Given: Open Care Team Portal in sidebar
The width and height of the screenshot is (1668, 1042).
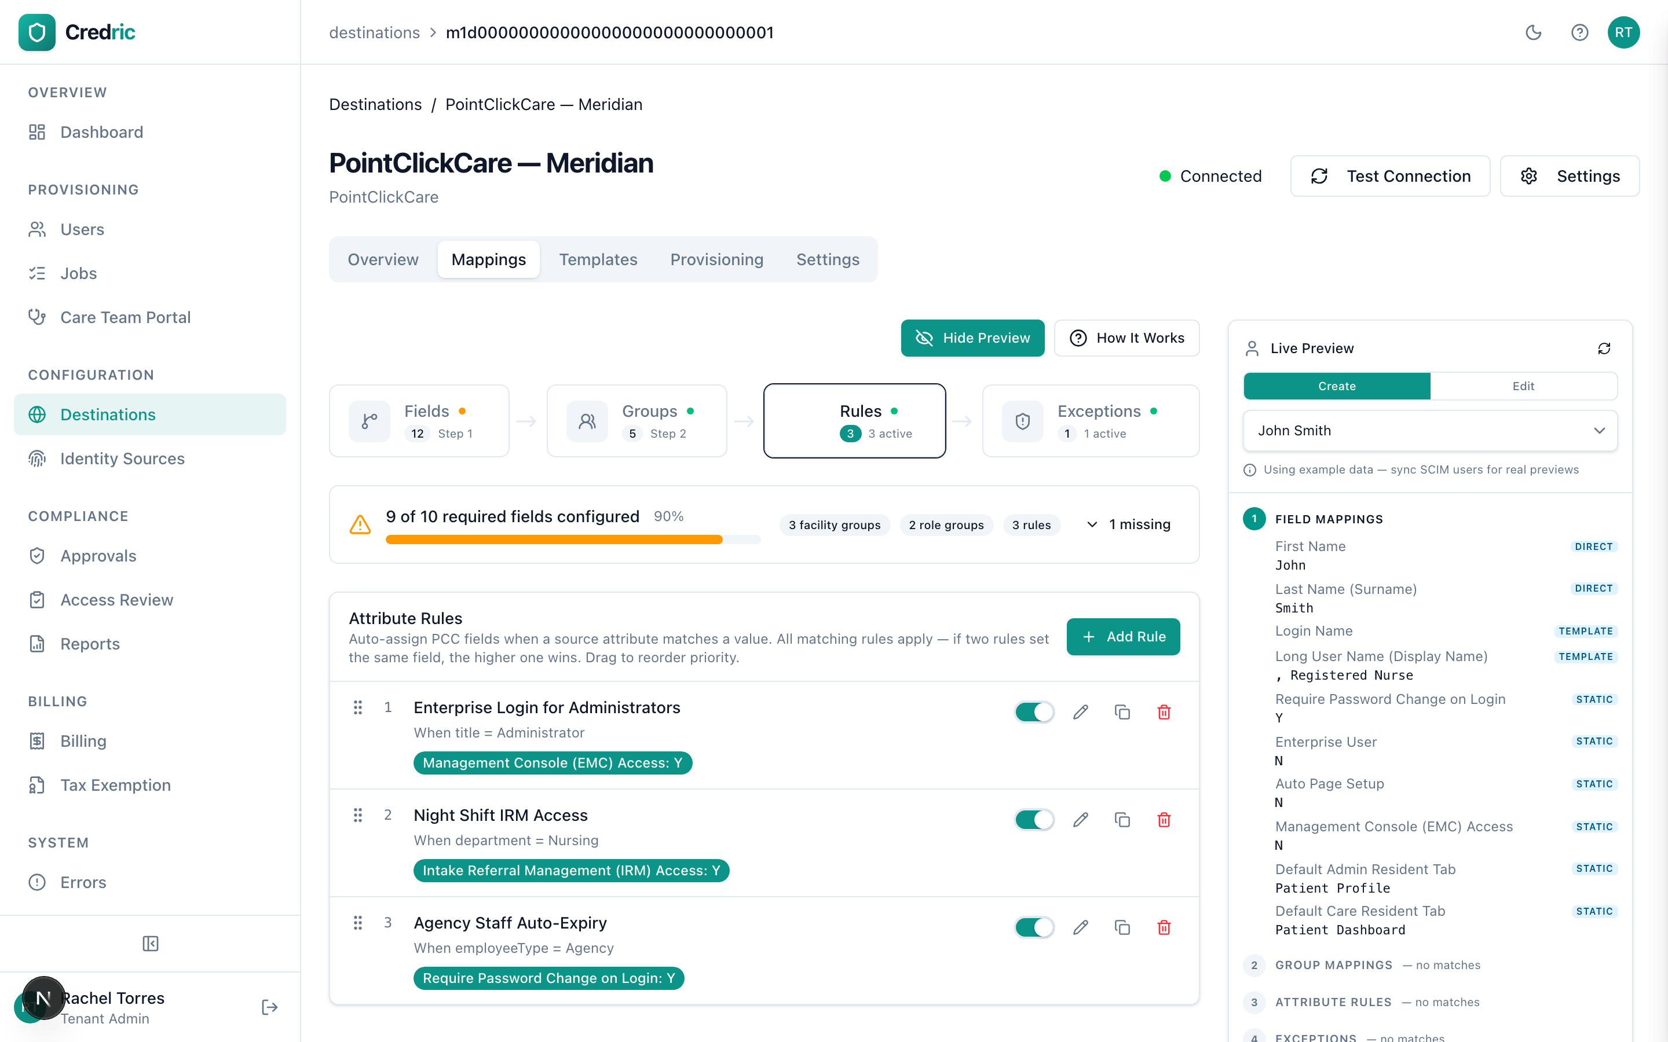Looking at the screenshot, I should point(149,318).
